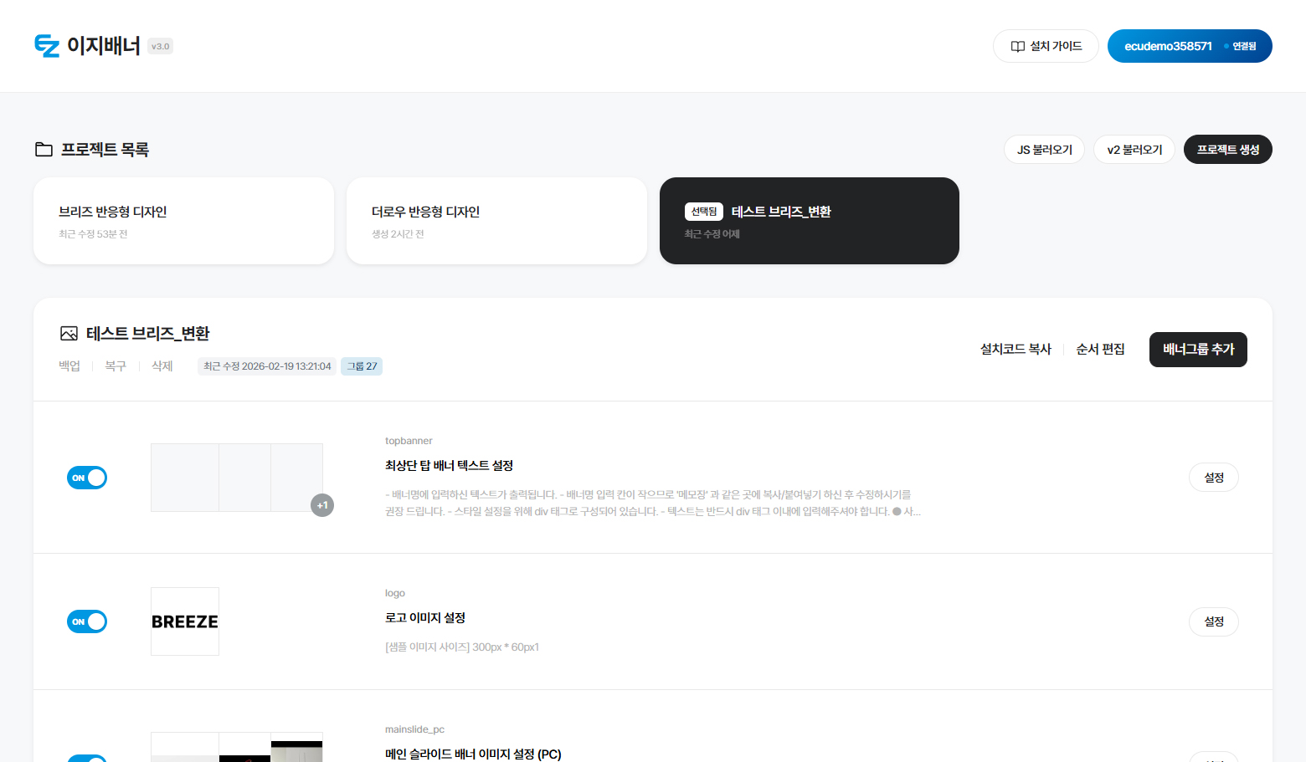
Task: Open the selected 테스트 브리즈_변환 project card
Action: [809, 221]
